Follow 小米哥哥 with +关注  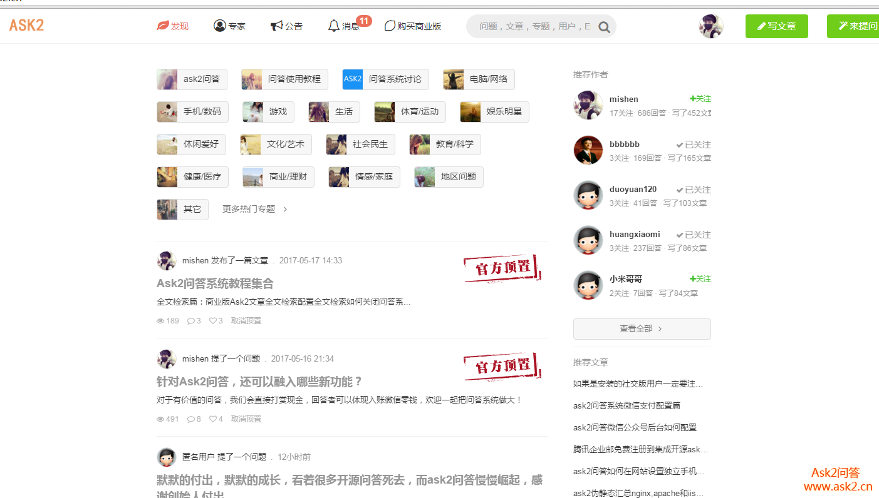point(700,279)
